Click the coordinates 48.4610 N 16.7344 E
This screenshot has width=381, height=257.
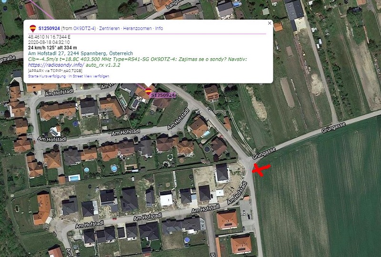[50, 37]
